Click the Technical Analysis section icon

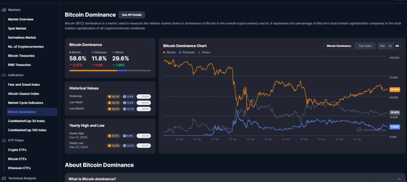coord(3,178)
